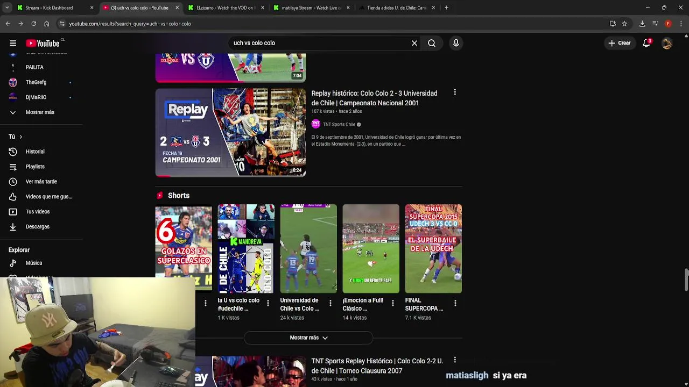Screen dimensions: 689x387
Task: Open browser home page icon
Action: 46,24
